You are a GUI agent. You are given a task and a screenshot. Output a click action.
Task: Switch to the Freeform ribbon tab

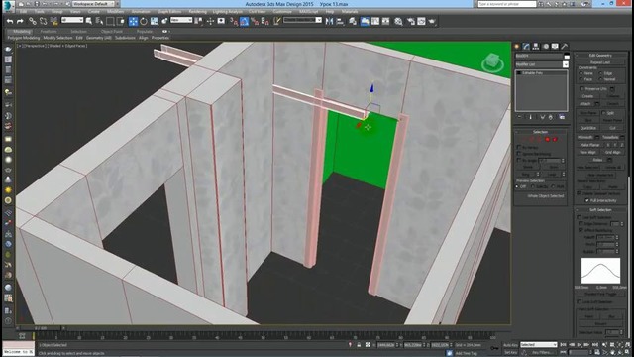(49, 31)
